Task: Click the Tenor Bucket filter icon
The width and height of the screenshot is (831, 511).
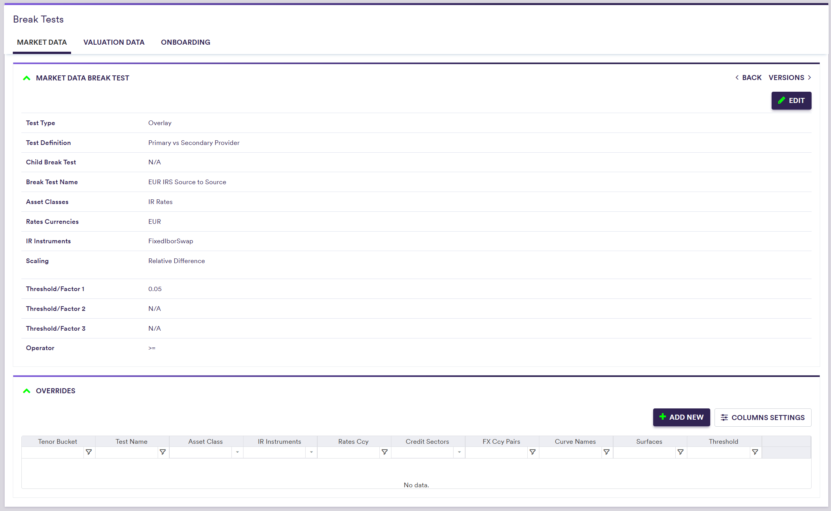Action: click(x=89, y=452)
